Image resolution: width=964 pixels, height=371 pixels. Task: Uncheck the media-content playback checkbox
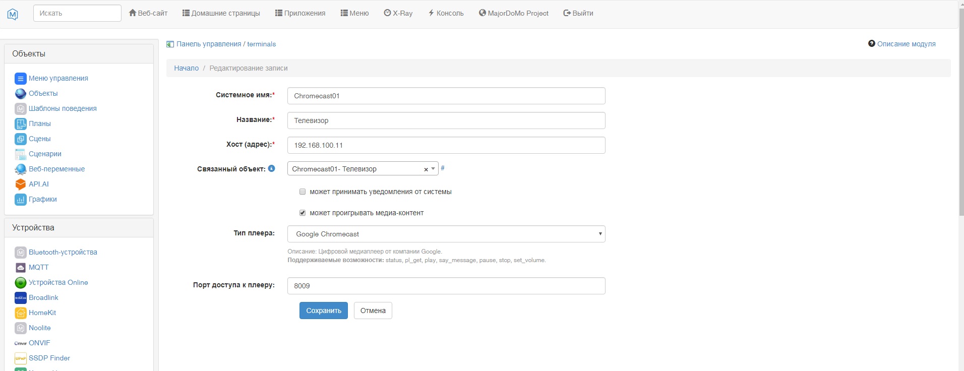point(303,213)
